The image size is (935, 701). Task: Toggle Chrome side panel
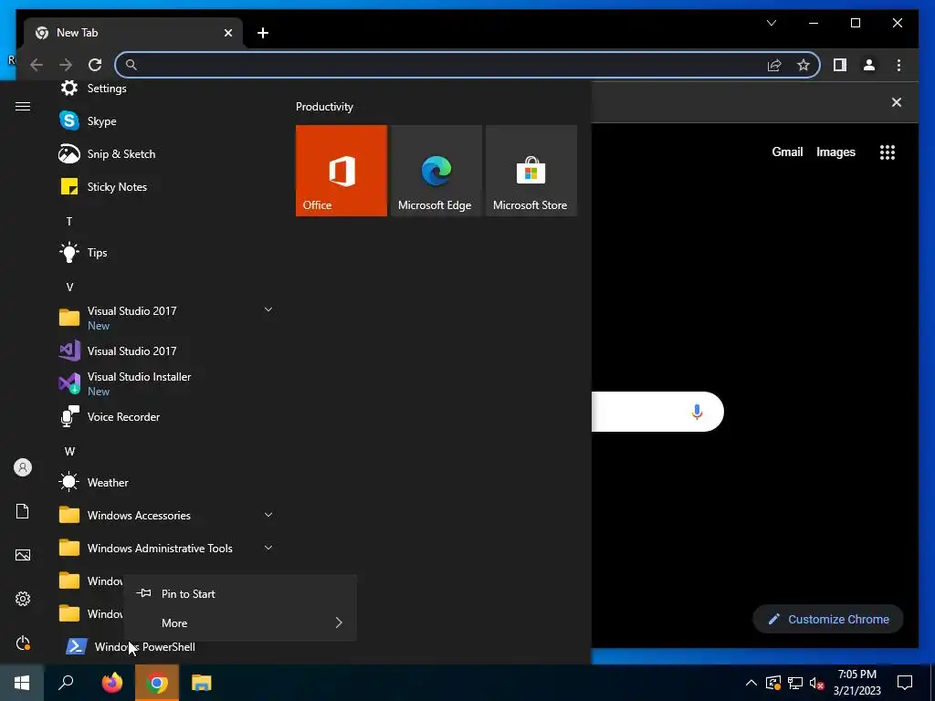click(840, 65)
